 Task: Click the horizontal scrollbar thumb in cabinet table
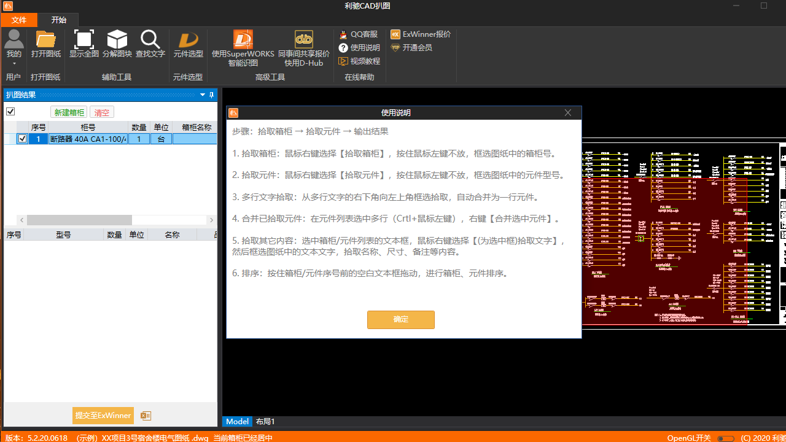click(x=79, y=220)
